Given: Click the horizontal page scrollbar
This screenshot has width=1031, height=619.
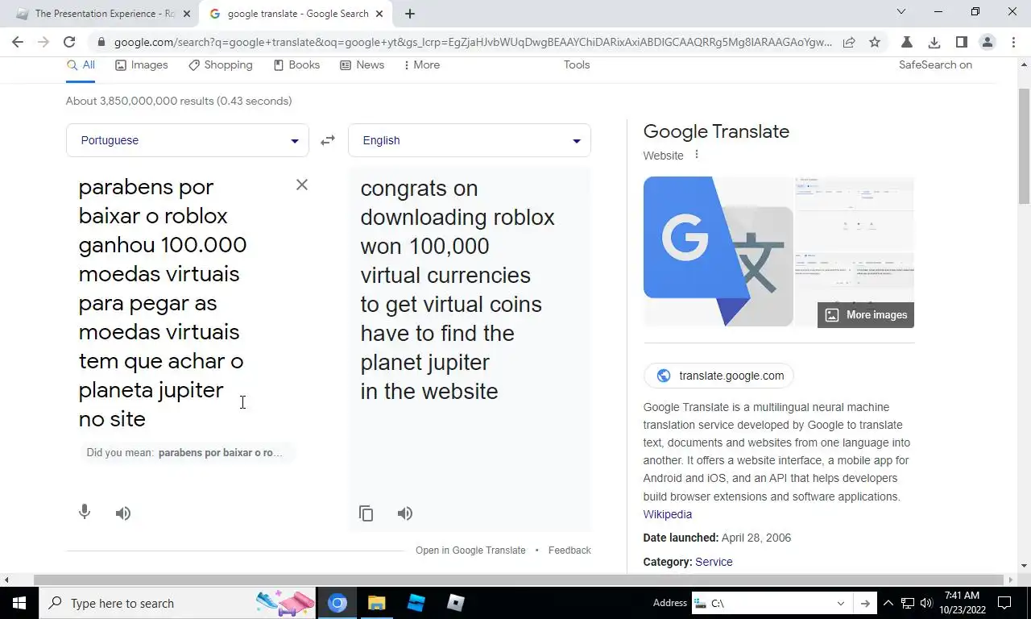Looking at the screenshot, I should [x=520, y=580].
